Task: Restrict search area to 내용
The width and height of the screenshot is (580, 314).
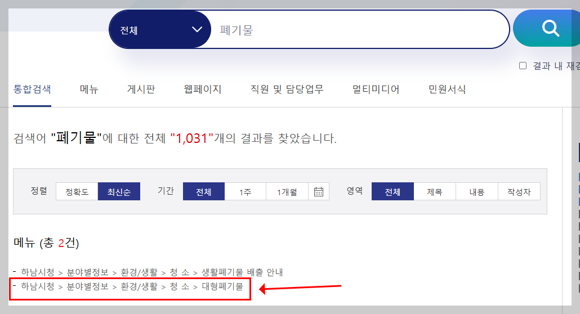Action: point(477,191)
